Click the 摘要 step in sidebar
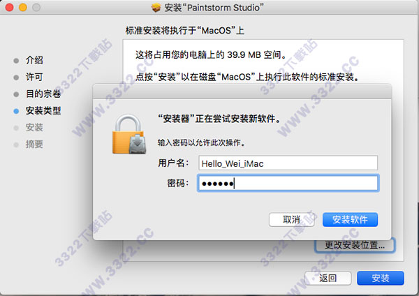419x296 pixels. pyautogui.click(x=34, y=145)
